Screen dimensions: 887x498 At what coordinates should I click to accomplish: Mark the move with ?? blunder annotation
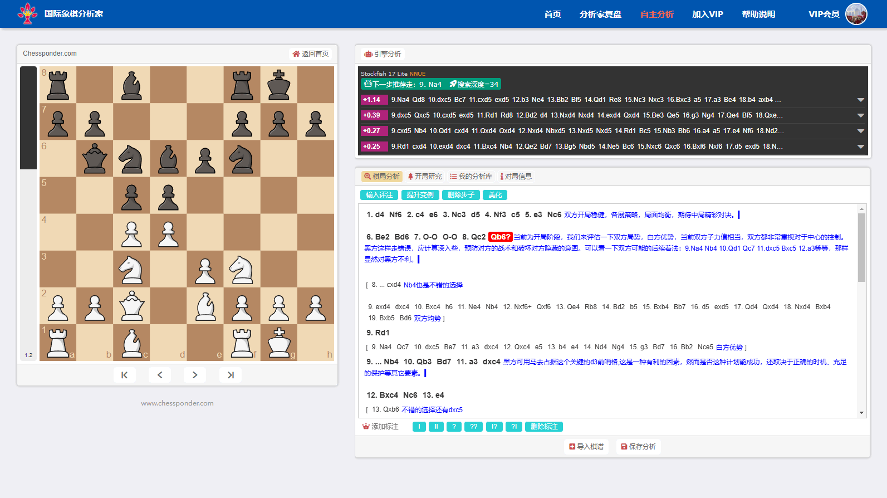(473, 427)
